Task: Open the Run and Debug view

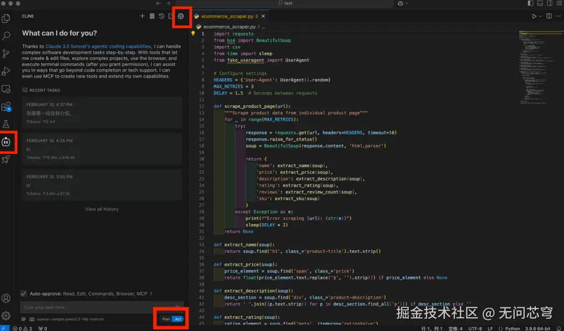Action: tap(6, 71)
